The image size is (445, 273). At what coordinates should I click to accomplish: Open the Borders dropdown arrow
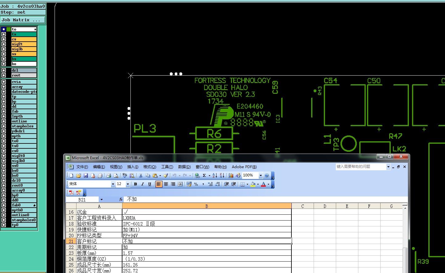pyautogui.click(x=247, y=184)
